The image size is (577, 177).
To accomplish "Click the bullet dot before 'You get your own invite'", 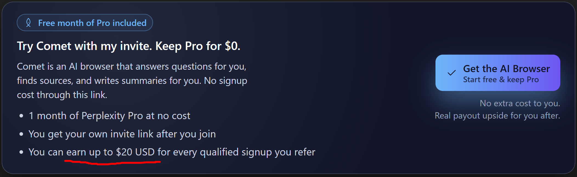I will pyautogui.click(x=21, y=134).
